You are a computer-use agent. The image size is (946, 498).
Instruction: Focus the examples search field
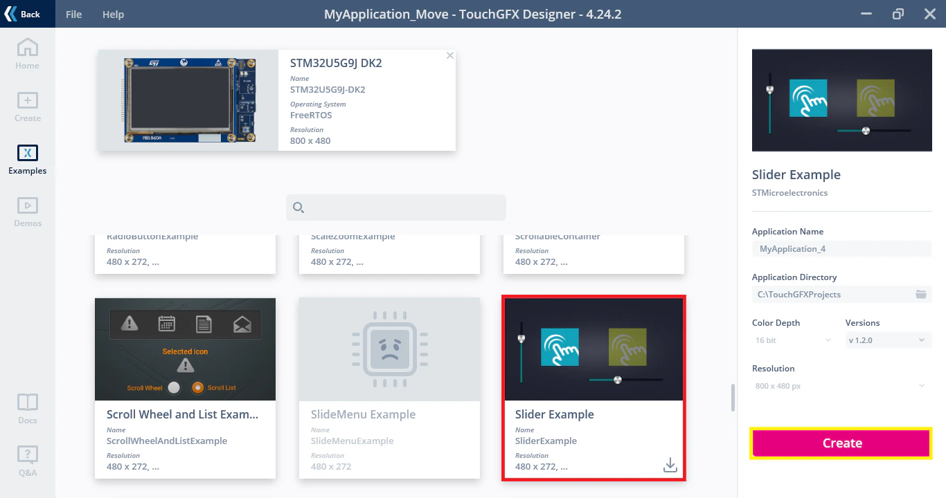396,207
